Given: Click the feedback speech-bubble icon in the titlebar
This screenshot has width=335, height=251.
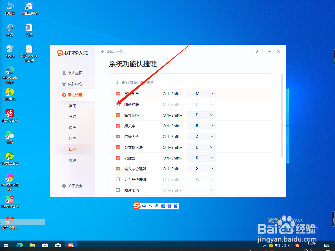Looking at the screenshot, I should click(x=256, y=51).
